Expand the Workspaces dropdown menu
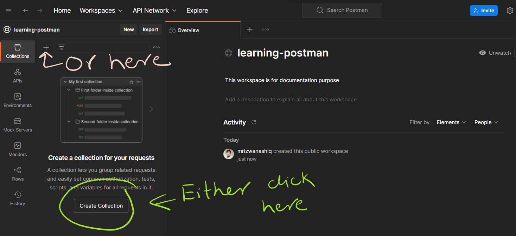 point(101,11)
